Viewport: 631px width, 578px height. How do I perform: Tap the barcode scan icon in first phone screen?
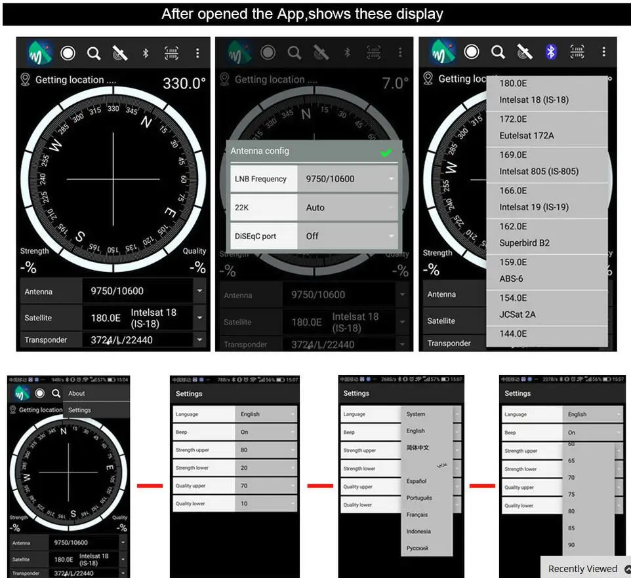coord(171,53)
